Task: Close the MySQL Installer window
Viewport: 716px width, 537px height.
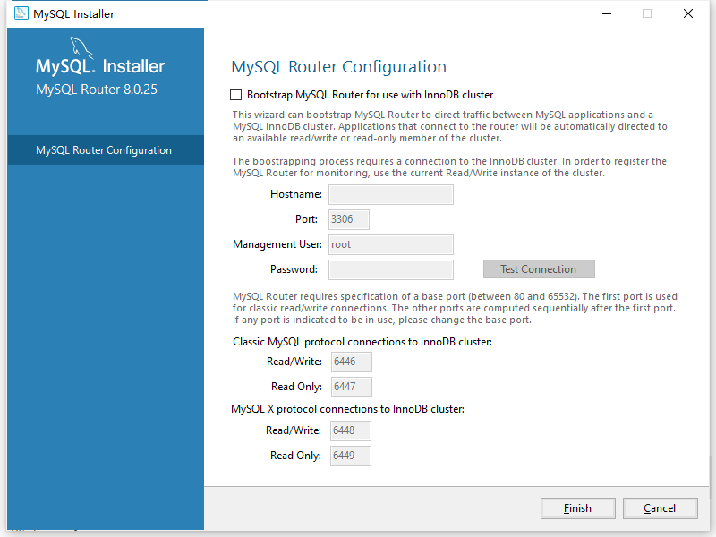Action: click(x=687, y=13)
